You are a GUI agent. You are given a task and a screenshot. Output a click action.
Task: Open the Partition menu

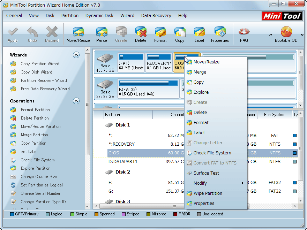coord(70,16)
